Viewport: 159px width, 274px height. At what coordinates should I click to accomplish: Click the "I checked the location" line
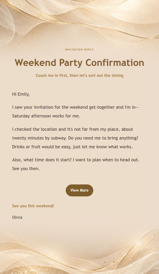tap(73, 129)
